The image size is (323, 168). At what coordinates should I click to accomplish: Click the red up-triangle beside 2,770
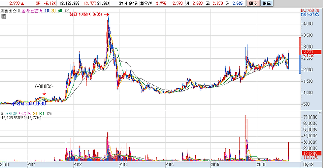(22, 3)
